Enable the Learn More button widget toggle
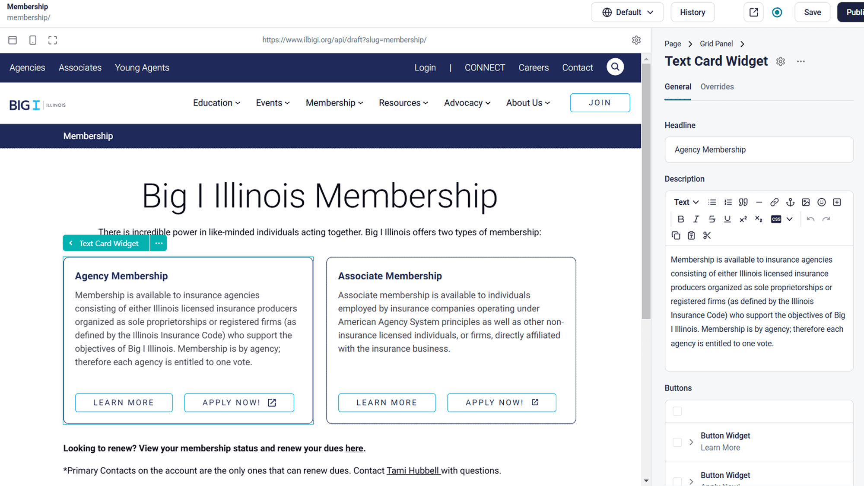Screen dimensions: 864x486 coord(677,442)
